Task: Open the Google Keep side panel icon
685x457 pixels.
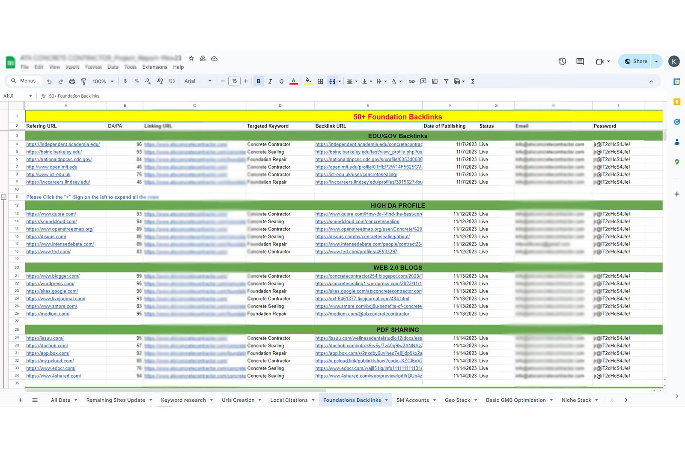Action: point(677,102)
